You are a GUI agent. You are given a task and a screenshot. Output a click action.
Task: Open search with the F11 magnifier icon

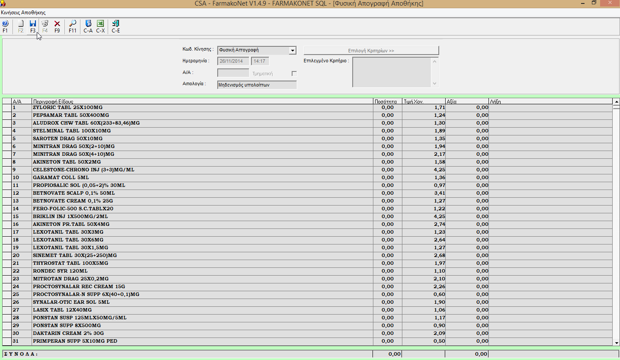click(73, 26)
